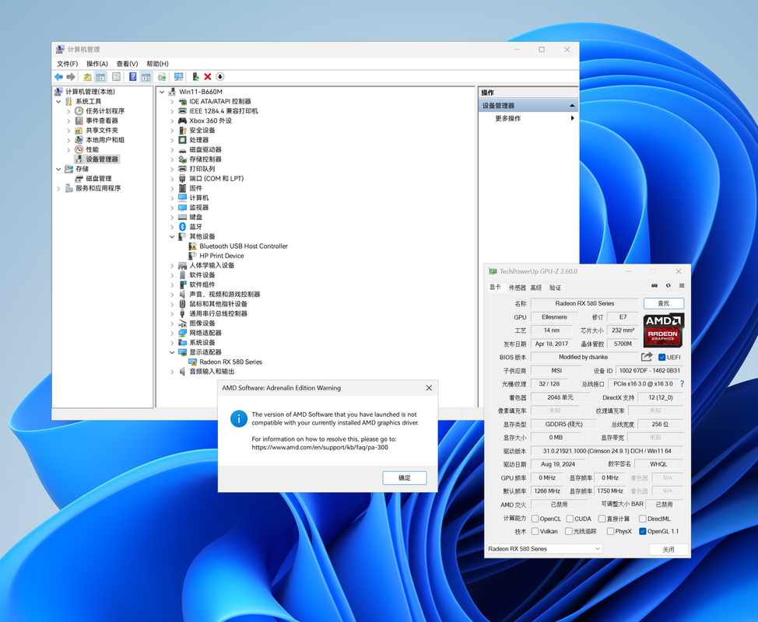Screen dimensions: 758x622
Task: Click the GPU-Z refresh icon
Action: [668, 286]
